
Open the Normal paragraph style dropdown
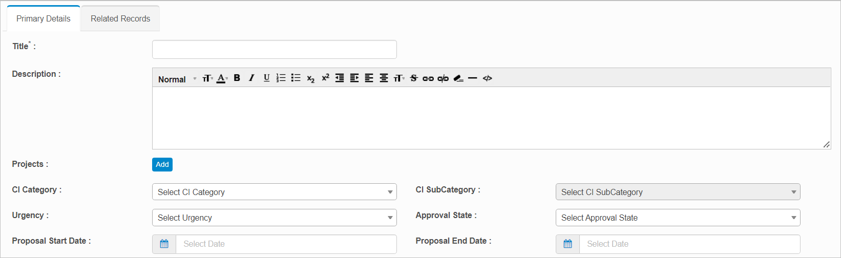coord(177,79)
